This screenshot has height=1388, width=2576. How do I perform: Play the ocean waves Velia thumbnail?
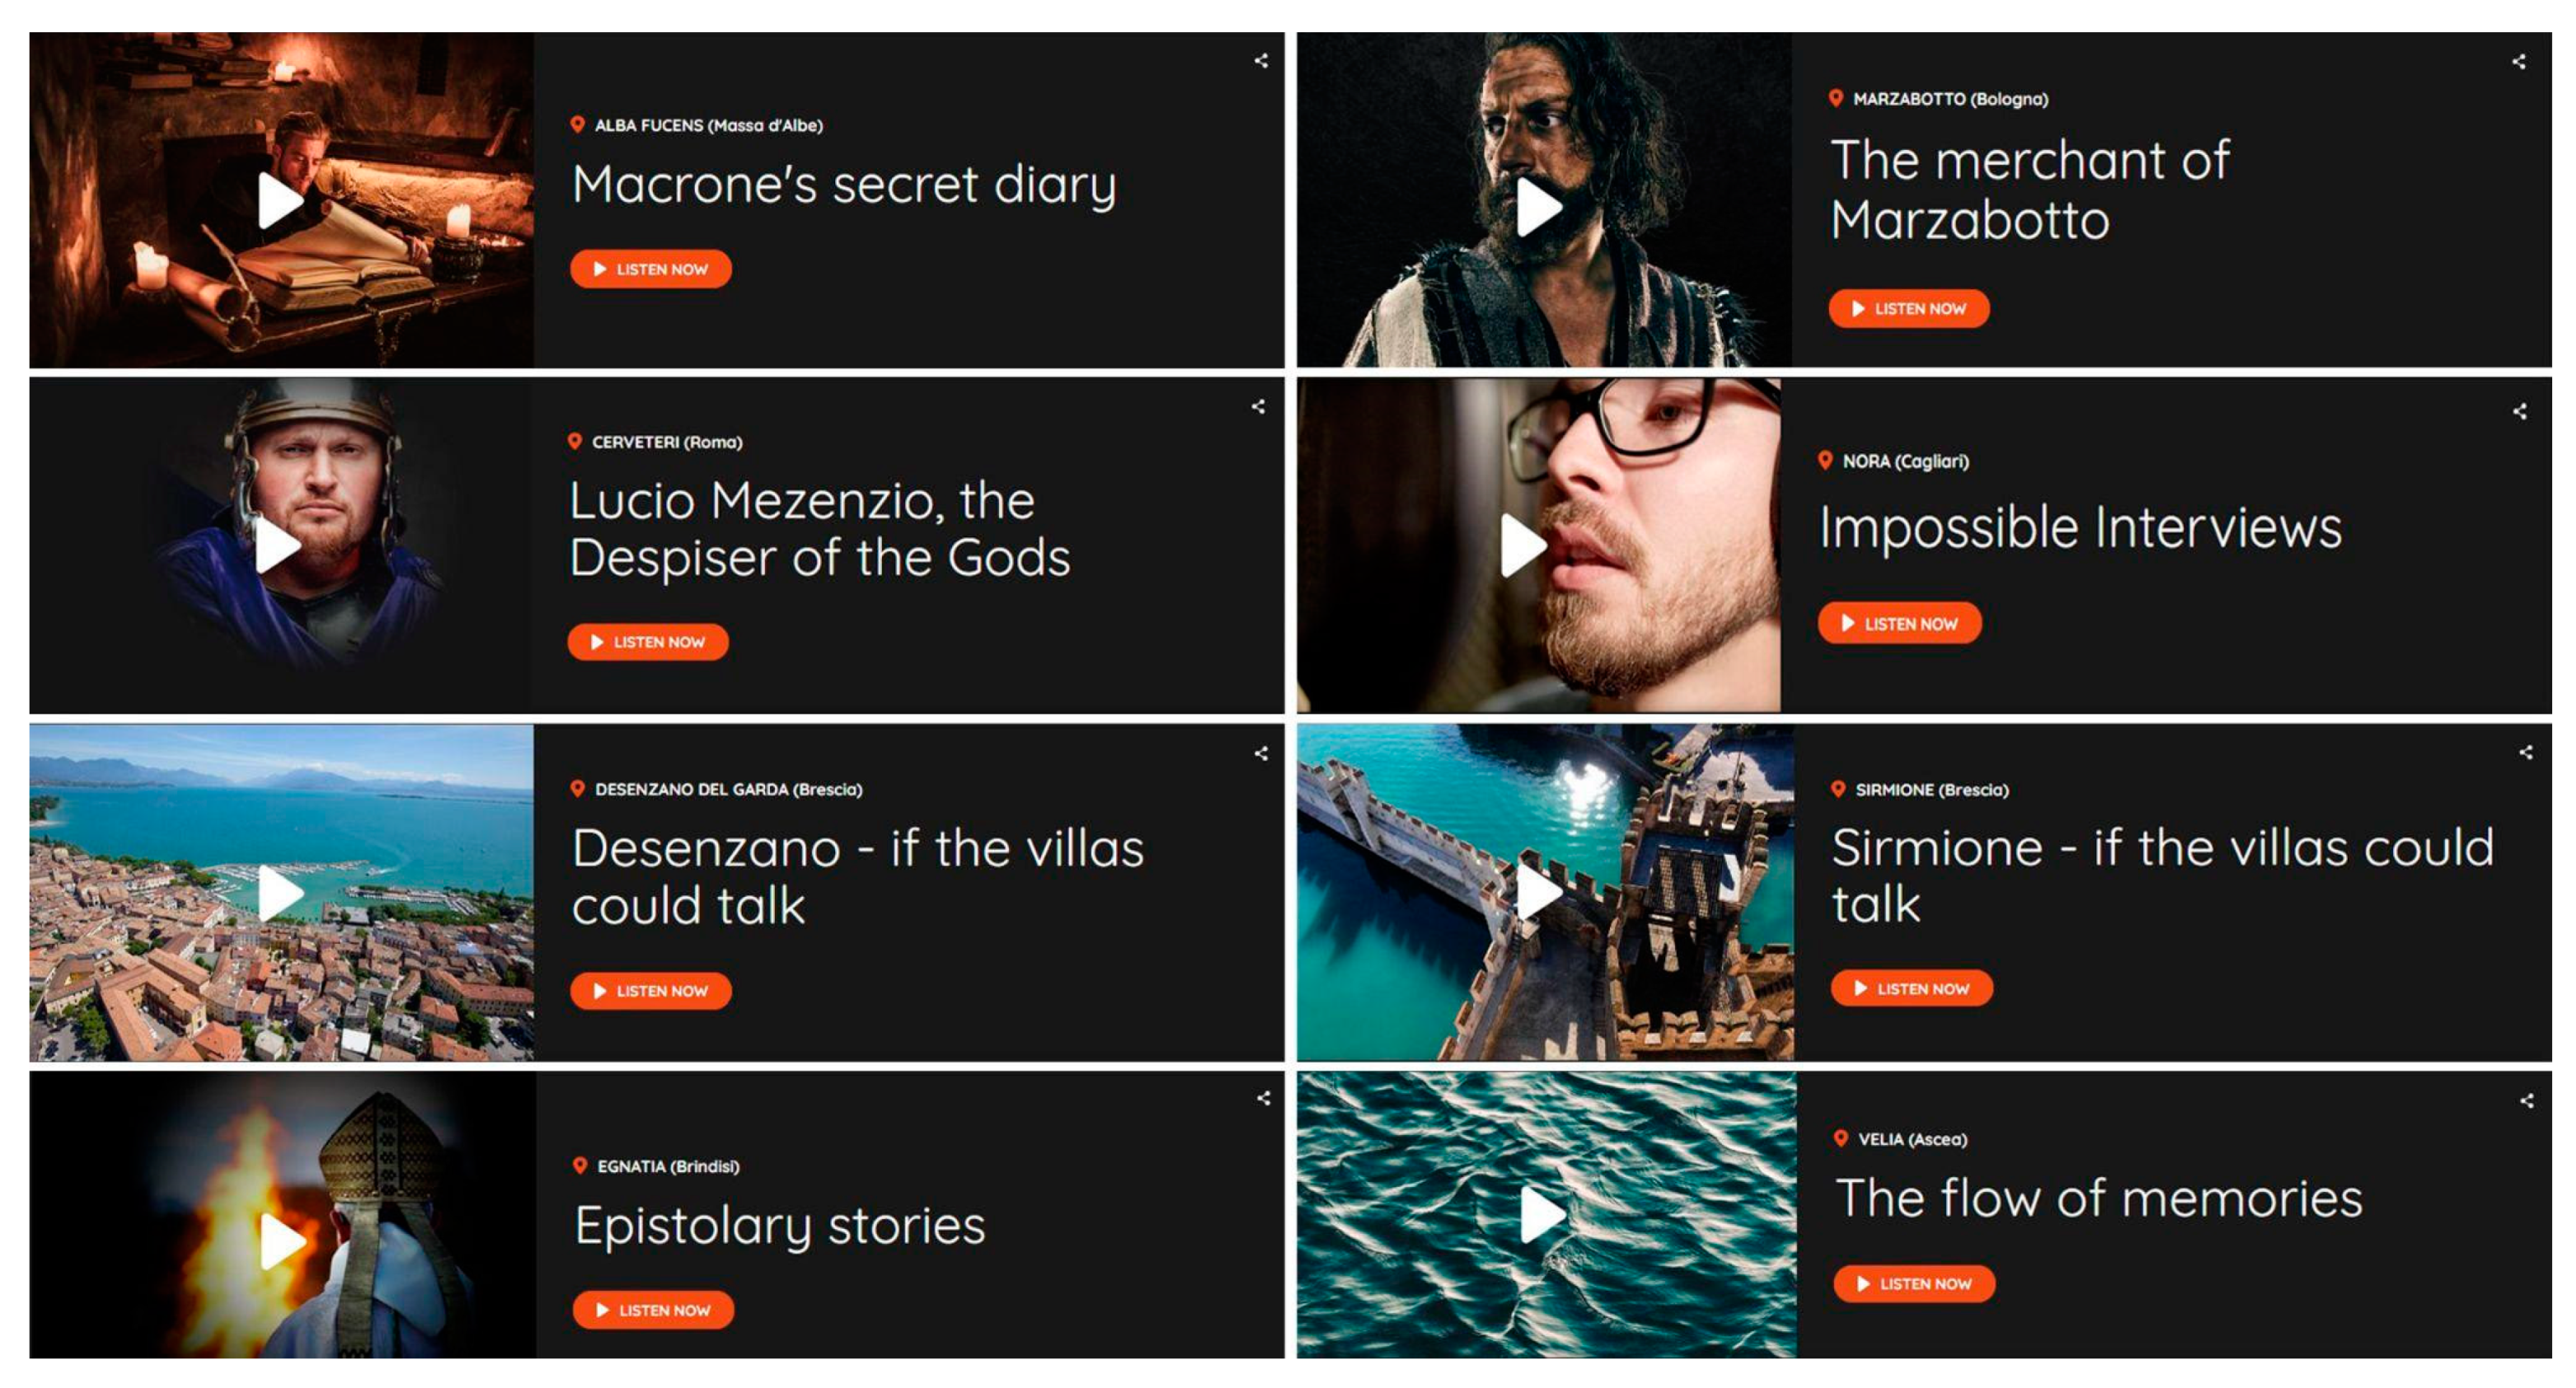(1542, 1214)
